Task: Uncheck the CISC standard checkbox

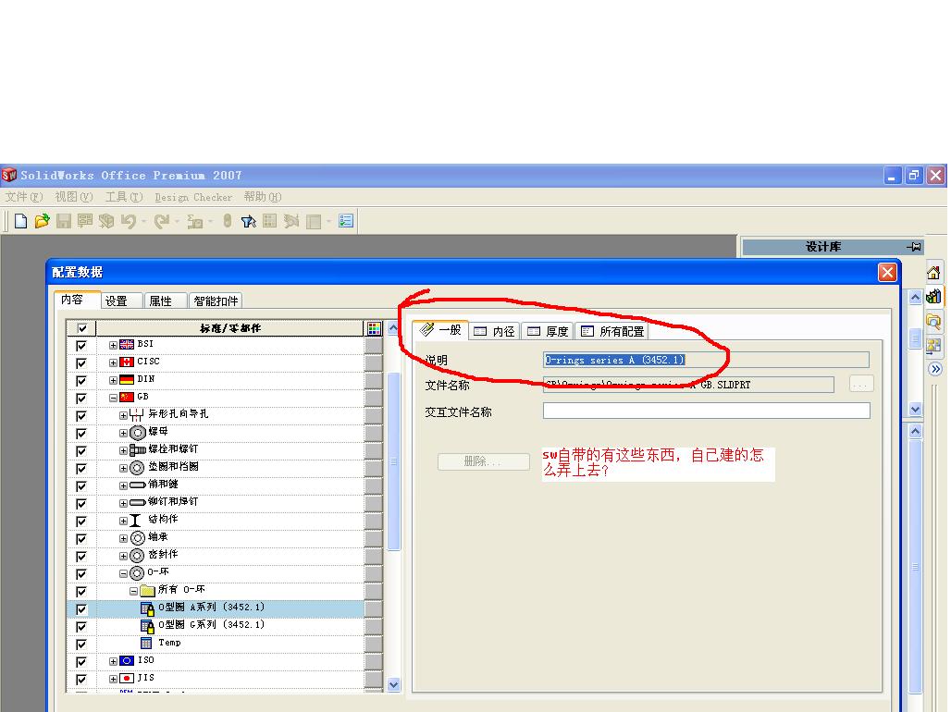Action: (x=80, y=362)
